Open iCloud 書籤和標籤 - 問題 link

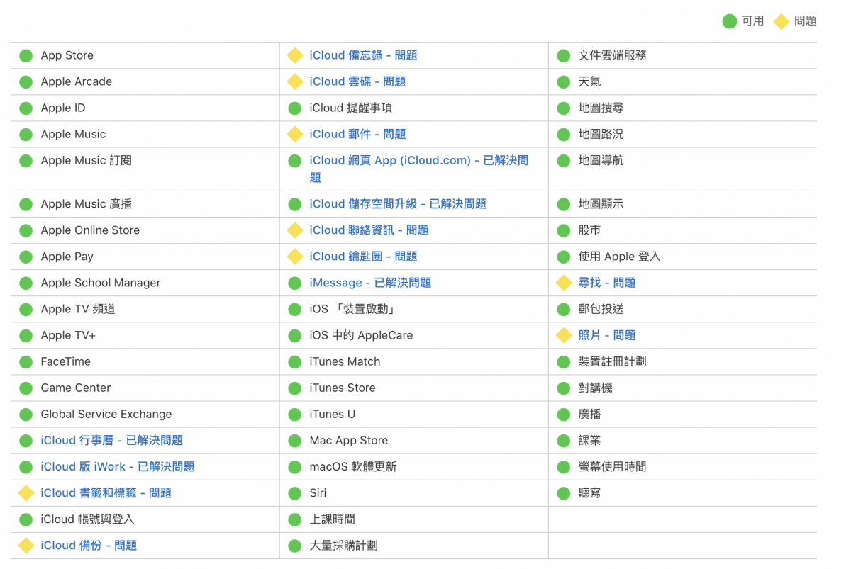[x=106, y=492]
